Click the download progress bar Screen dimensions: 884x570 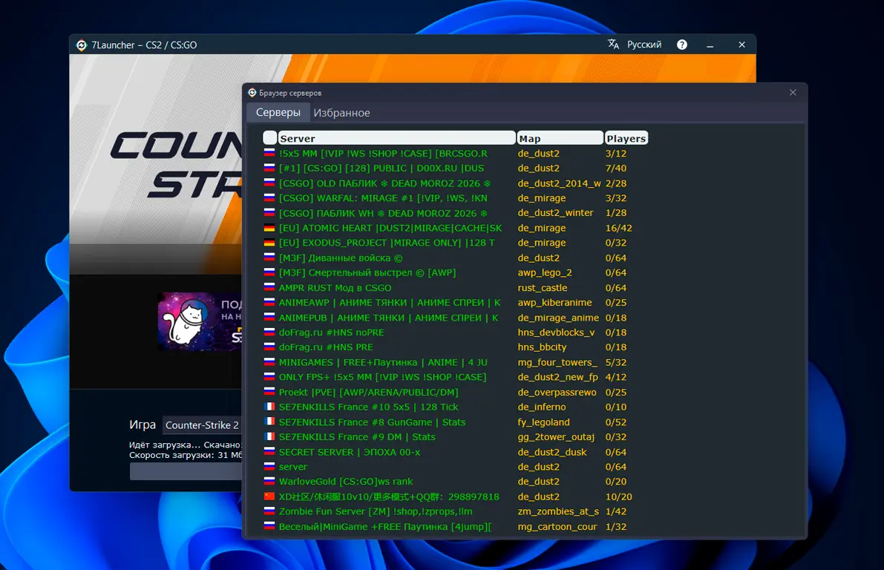click(186, 471)
